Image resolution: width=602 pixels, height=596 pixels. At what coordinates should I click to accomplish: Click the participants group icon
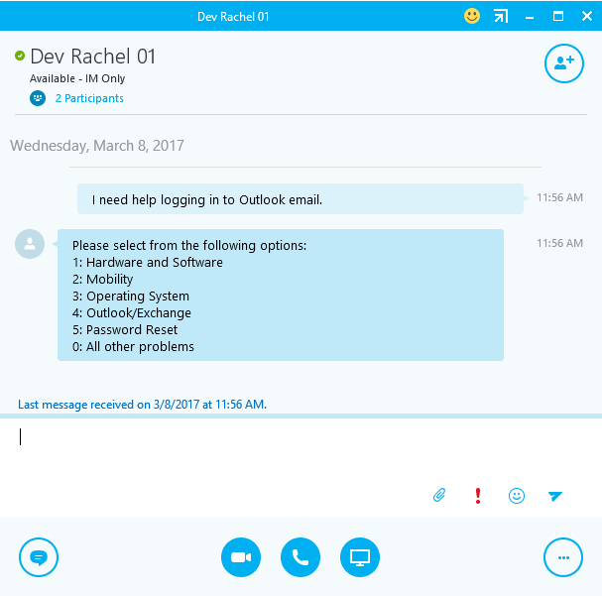click(38, 98)
